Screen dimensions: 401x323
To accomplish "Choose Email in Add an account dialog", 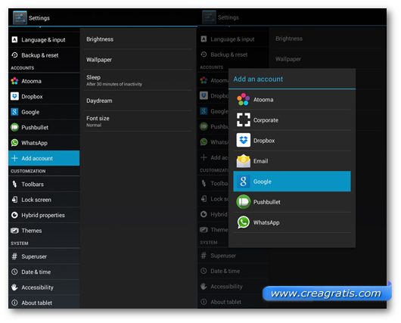I will [292, 161].
